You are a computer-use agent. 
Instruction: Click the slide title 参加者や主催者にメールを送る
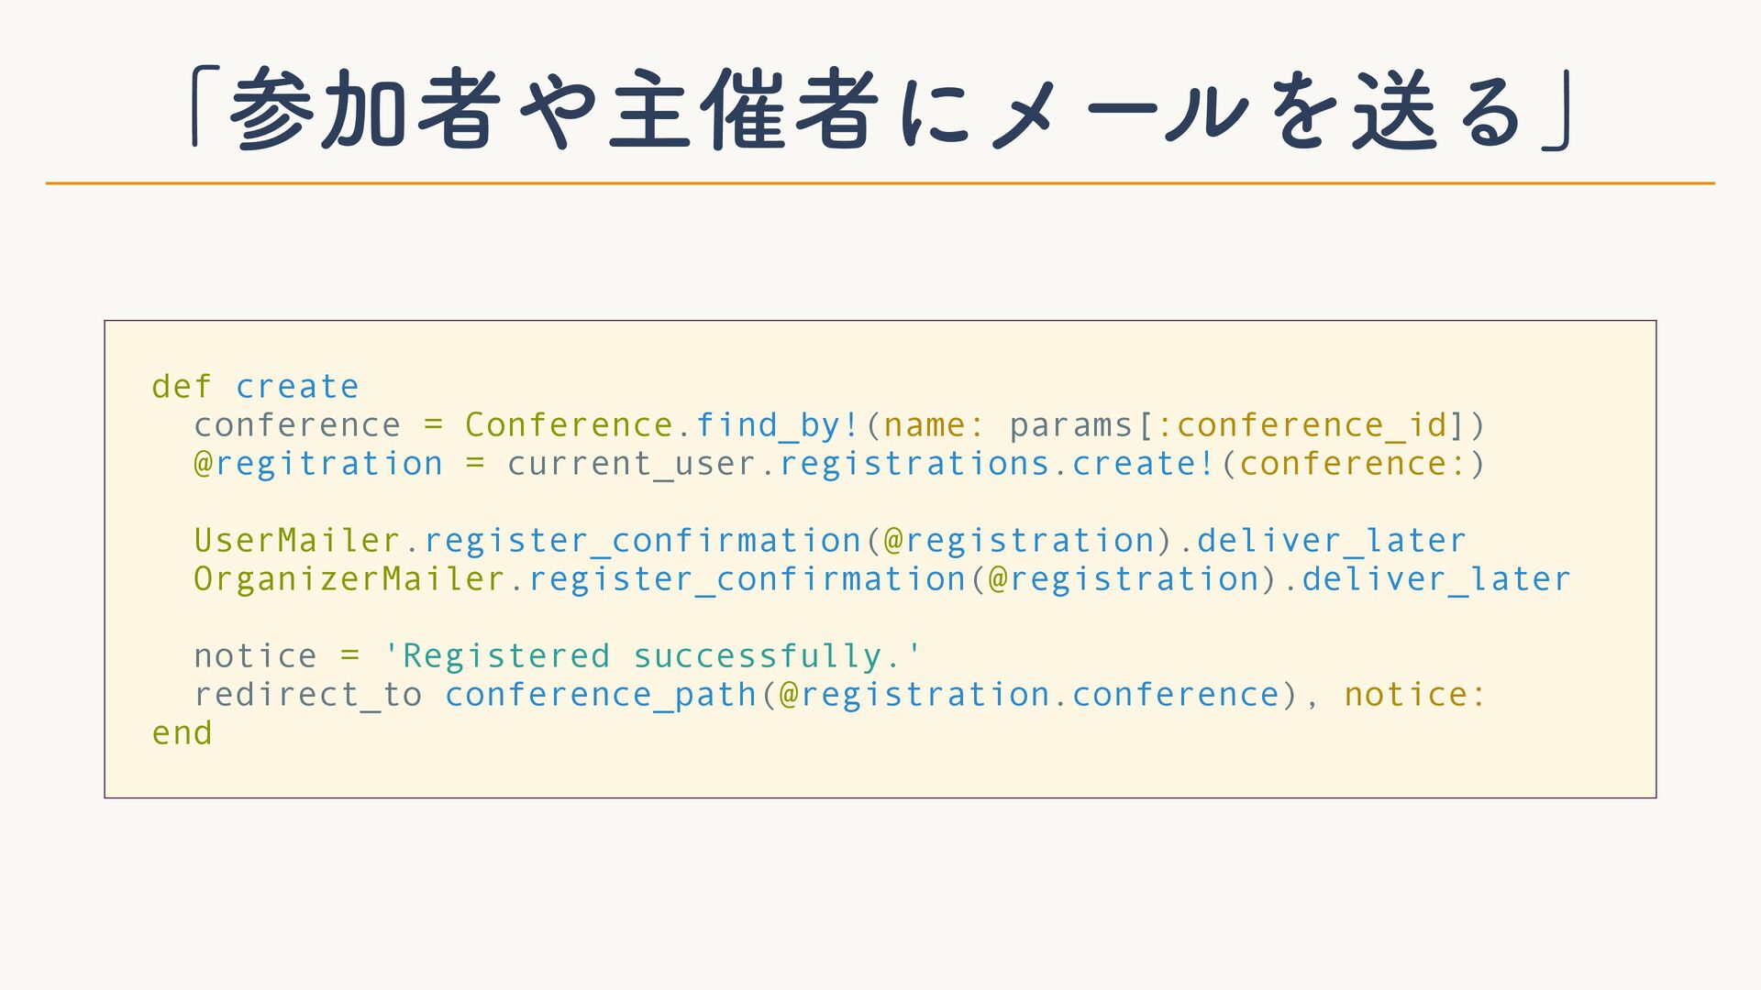880,110
